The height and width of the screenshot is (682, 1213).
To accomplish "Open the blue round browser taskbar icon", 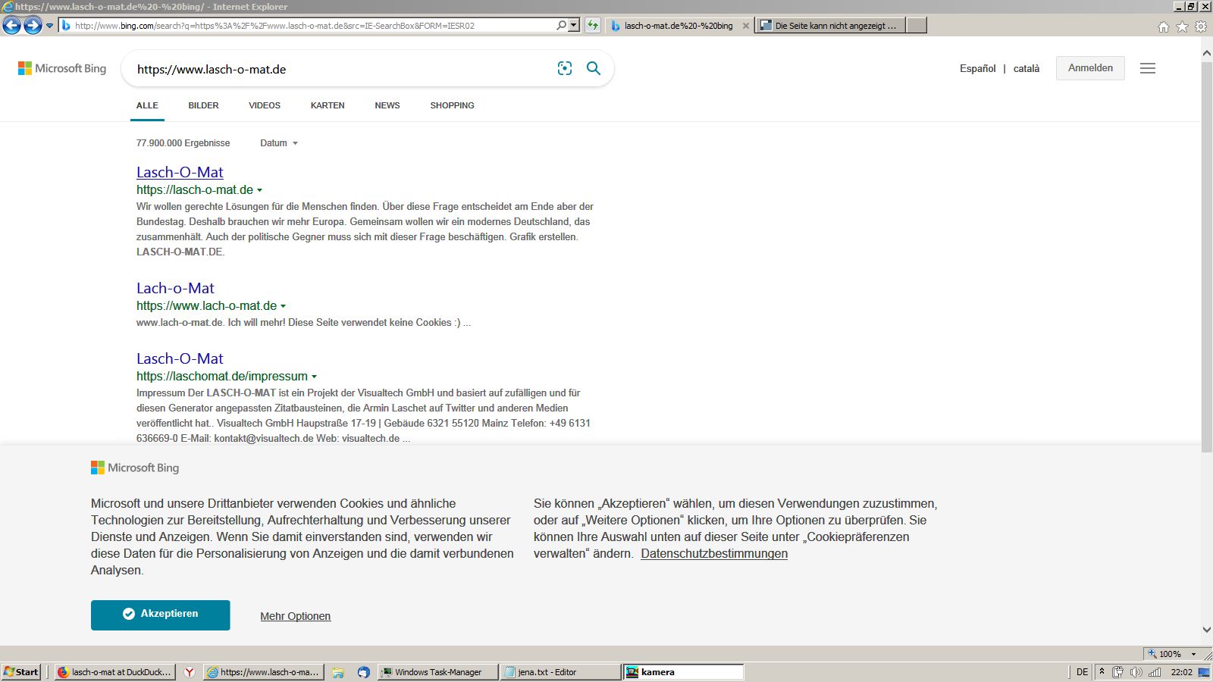I will coord(364,672).
